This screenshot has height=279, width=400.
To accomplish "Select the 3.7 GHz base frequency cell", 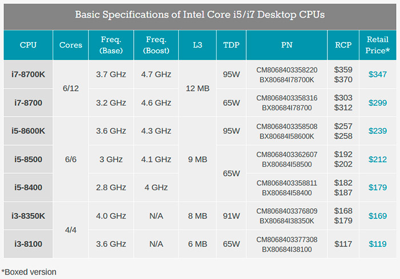I will (111, 74).
